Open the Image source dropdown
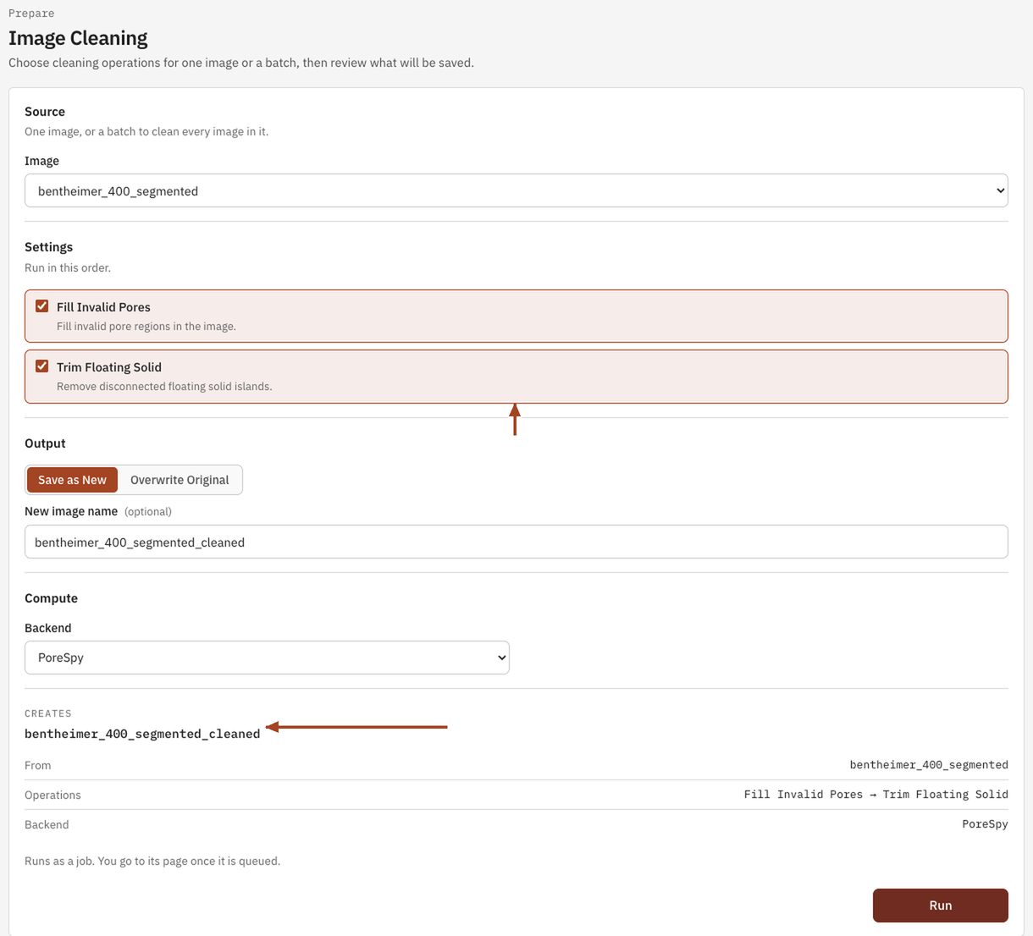Screen dimensions: 1033x936 pyautogui.click(x=516, y=190)
